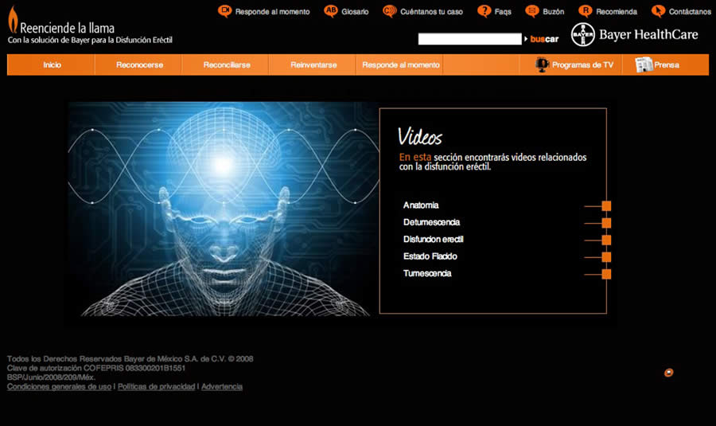Open Políticas de privacidad link
Screen dimensions: 716x426
tap(156, 387)
